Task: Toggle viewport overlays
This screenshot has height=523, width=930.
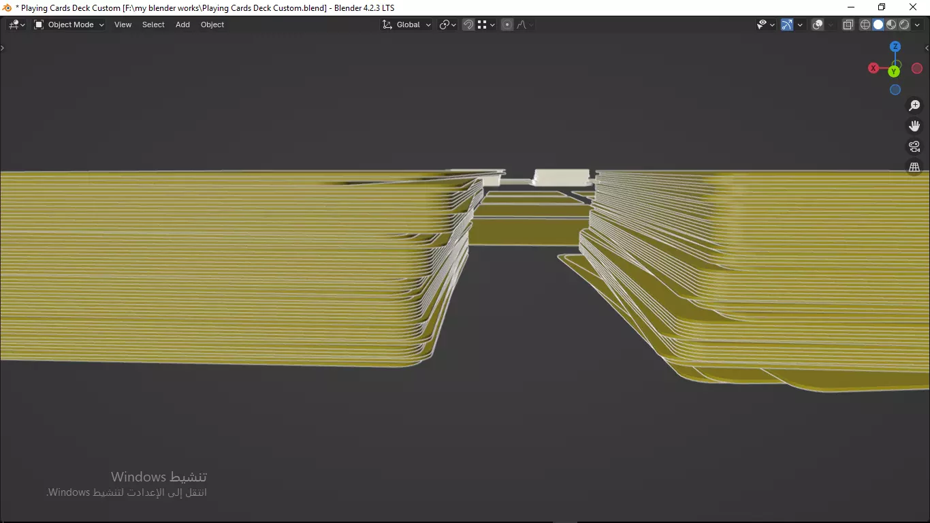Action: (x=818, y=25)
